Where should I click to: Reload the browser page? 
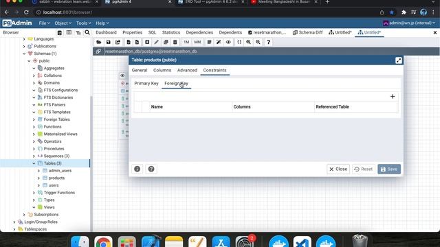click(26, 12)
